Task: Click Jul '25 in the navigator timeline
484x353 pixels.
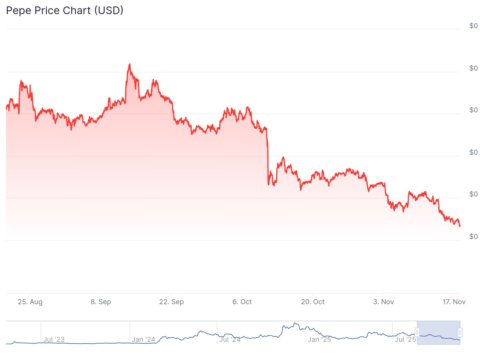Action: tap(405, 339)
